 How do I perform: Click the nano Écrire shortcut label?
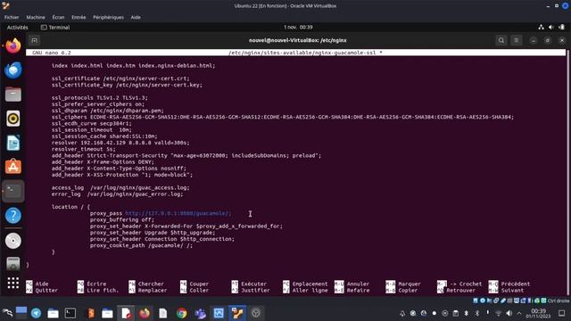97,284
